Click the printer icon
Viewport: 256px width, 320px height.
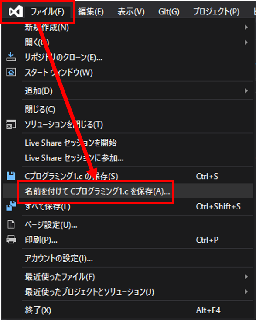click(x=11, y=240)
